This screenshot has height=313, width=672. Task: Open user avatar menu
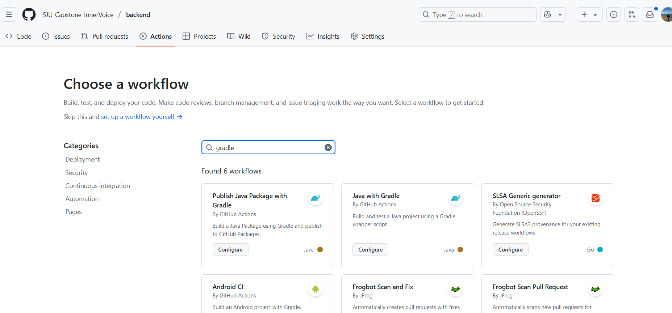(667, 14)
